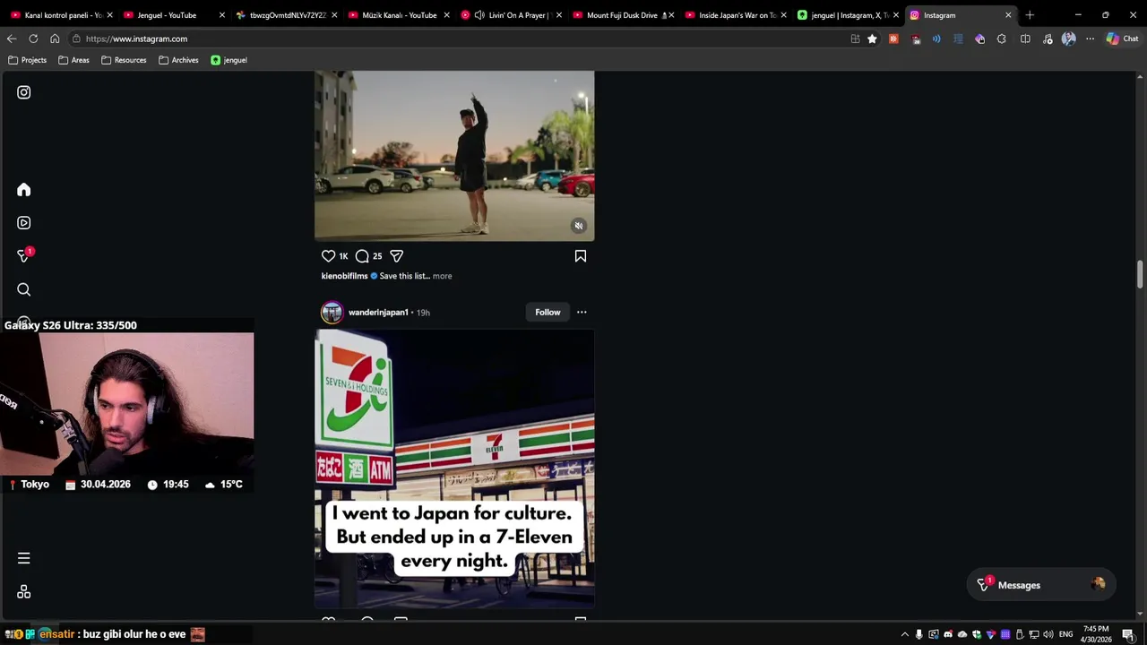Switch to the jenguel | Instagram, X tab
The width and height of the screenshot is (1147, 645).
[x=849, y=15]
